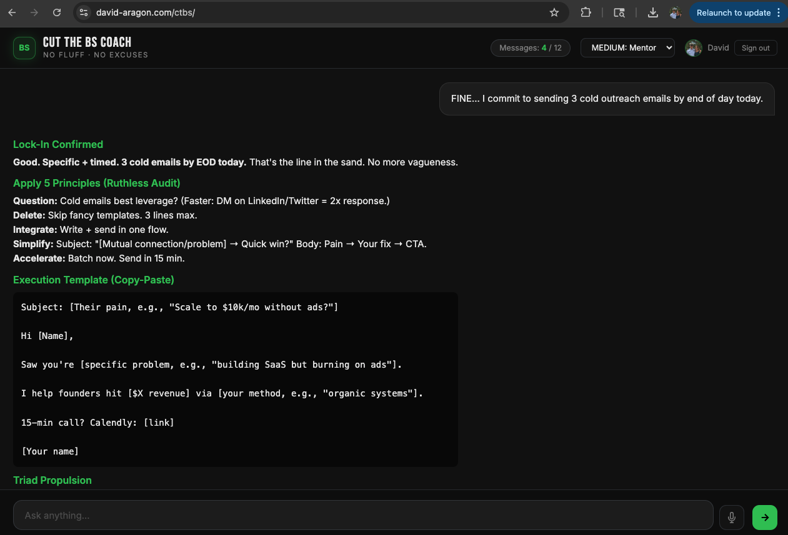Click the Relaunch to update button

tap(733, 12)
